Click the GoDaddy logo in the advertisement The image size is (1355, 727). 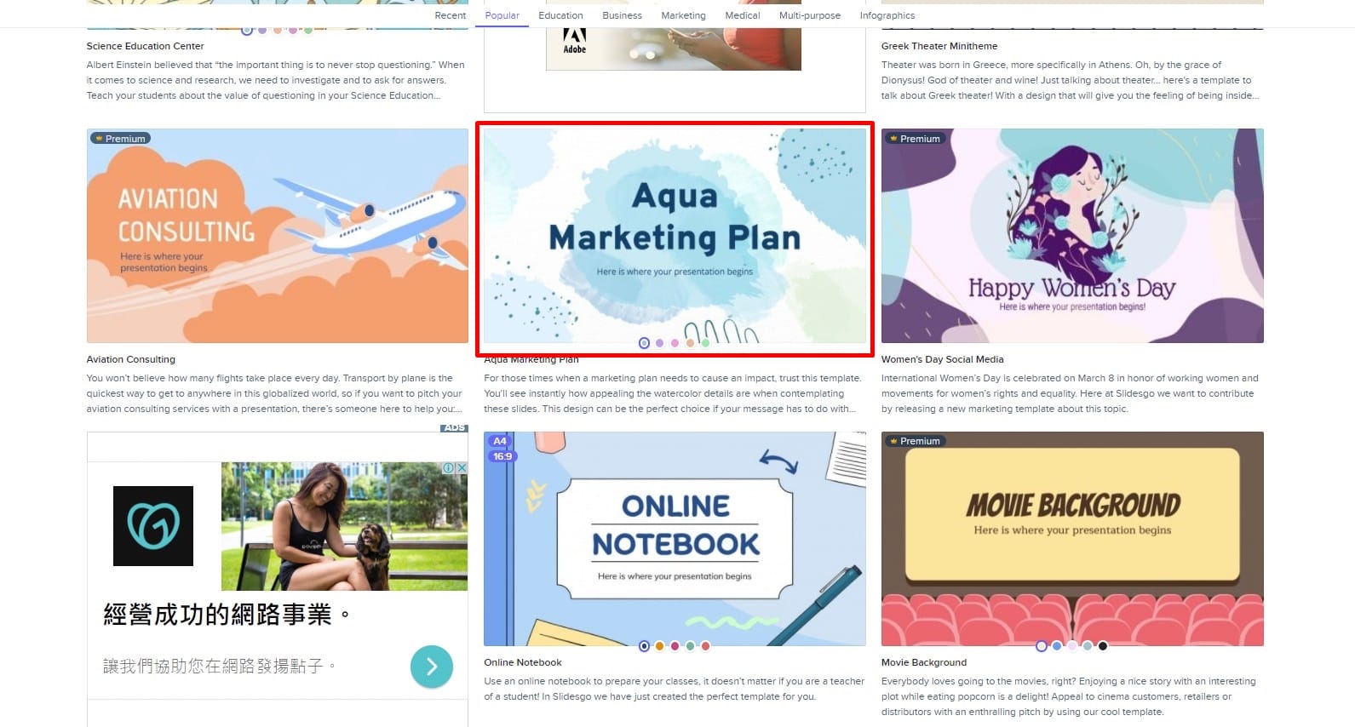[x=153, y=526]
